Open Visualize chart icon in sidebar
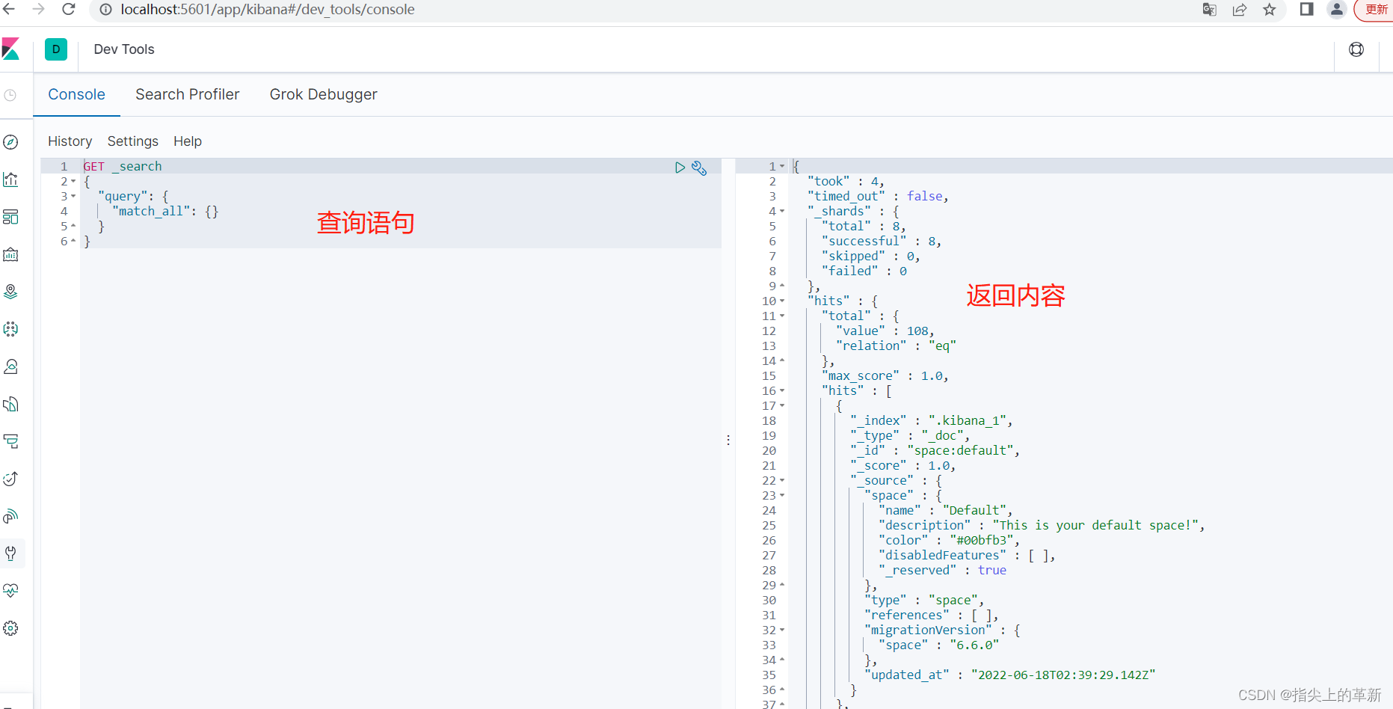1393x709 pixels. pos(10,179)
